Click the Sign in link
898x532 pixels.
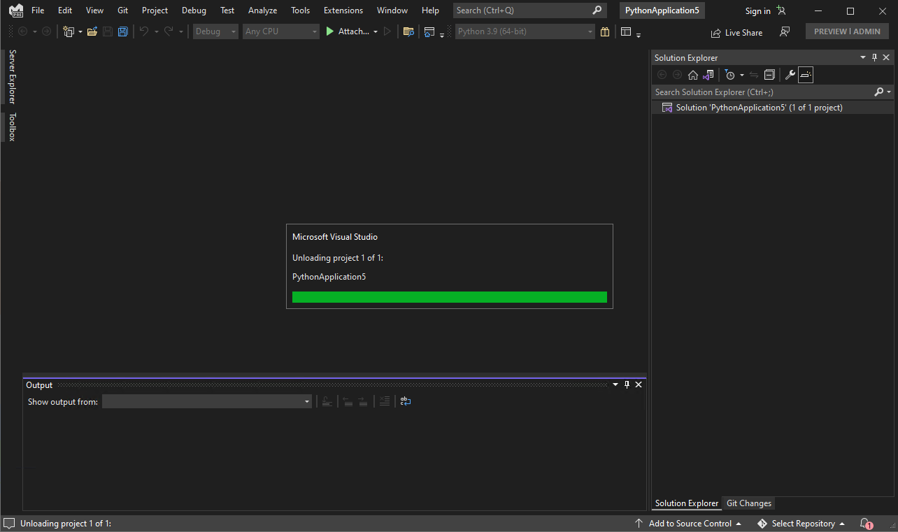coord(757,10)
